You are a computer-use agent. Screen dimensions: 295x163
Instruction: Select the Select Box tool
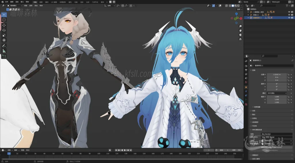(4, 15)
